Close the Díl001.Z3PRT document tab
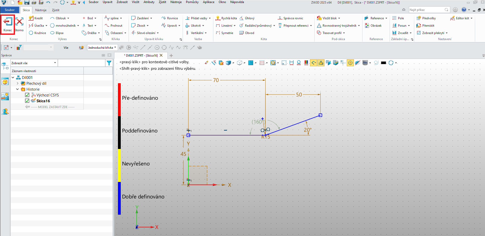Screen dimensions: 485x236 click(x=161, y=55)
